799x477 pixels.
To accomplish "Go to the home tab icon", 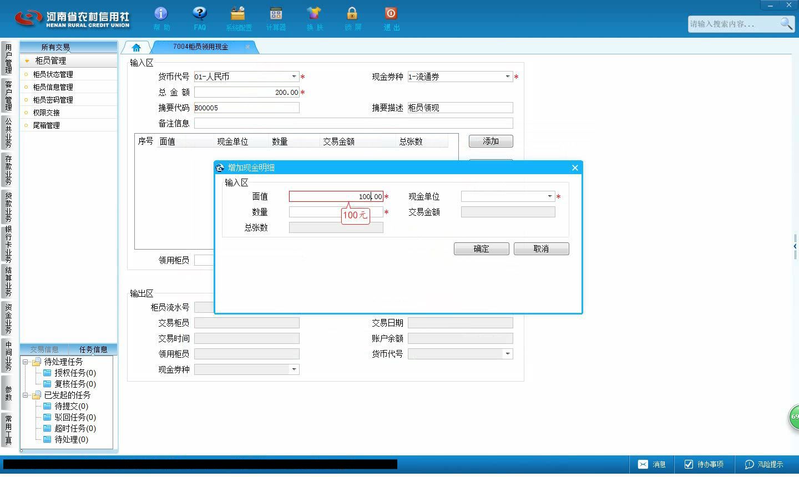I will tap(136, 48).
